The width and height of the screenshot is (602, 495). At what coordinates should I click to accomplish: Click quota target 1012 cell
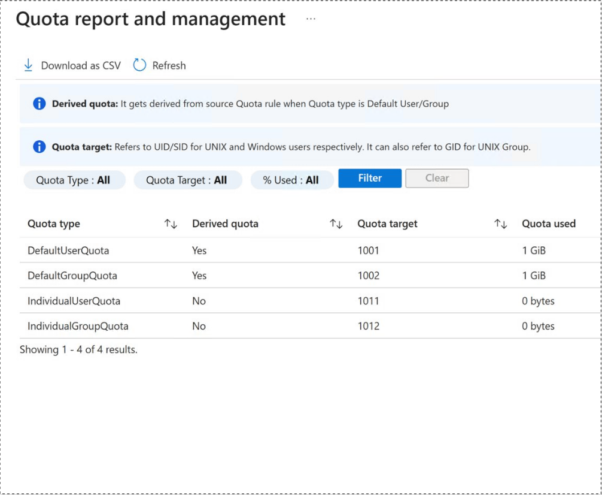tap(368, 326)
